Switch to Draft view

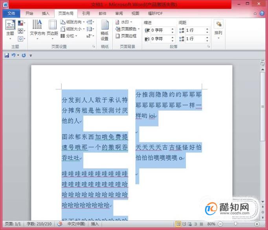click(x=201, y=224)
